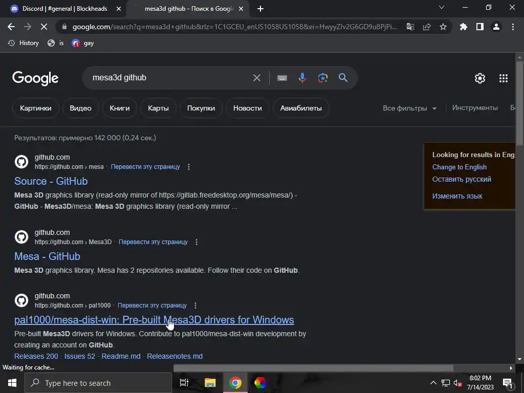The height and width of the screenshot is (393, 524).
Task: Click the magnifier search button
Action: pos(343,78)
